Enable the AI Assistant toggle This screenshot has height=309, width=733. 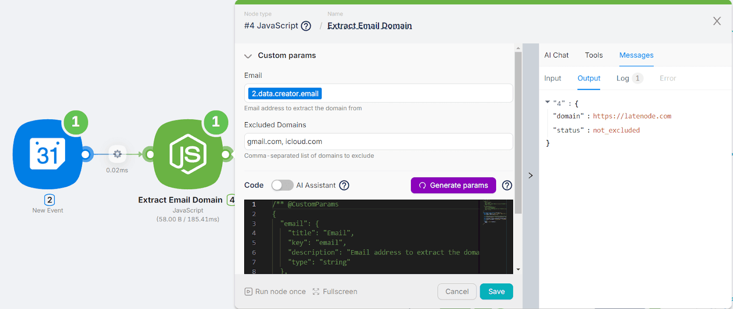pyautogui.click(x=282, y=185)
